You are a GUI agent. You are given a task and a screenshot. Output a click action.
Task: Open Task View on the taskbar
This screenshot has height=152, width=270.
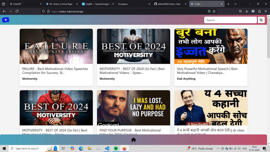tap(63, 148)
